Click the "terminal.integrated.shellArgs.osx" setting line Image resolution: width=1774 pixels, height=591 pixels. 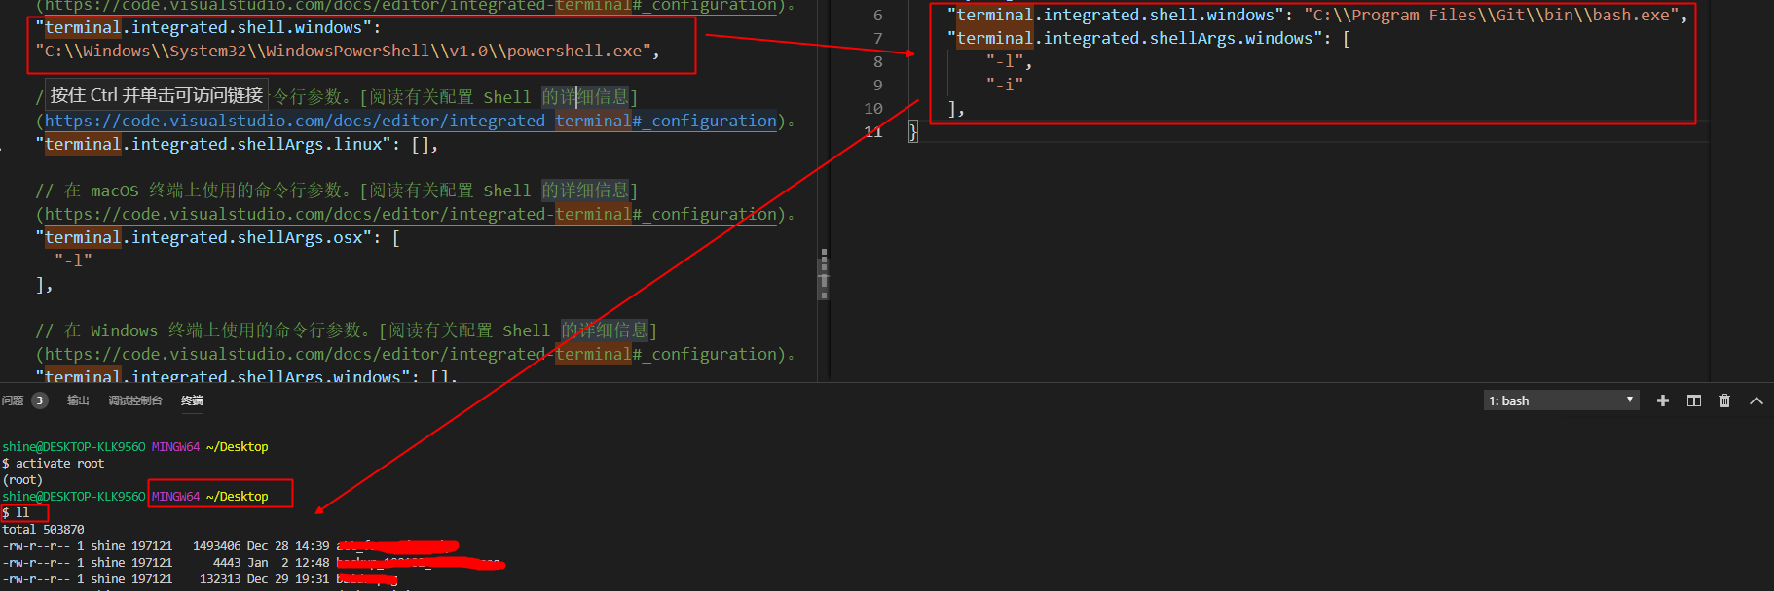pyautogui.click(x=217, y=237)
